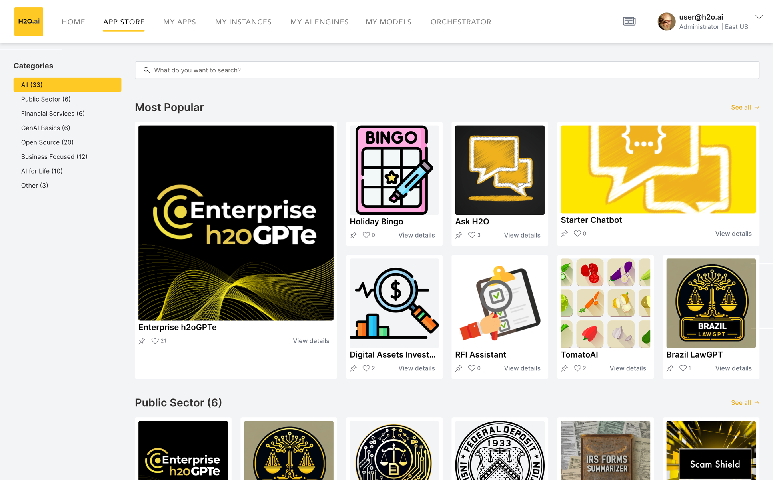Filter by AI for Life (10)
The height and width of the screenshot is (480, 773).
tap(42, 171)
